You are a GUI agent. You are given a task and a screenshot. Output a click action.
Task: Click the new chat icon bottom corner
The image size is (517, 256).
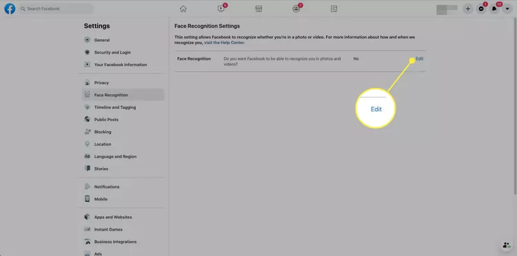pos(506,245)
